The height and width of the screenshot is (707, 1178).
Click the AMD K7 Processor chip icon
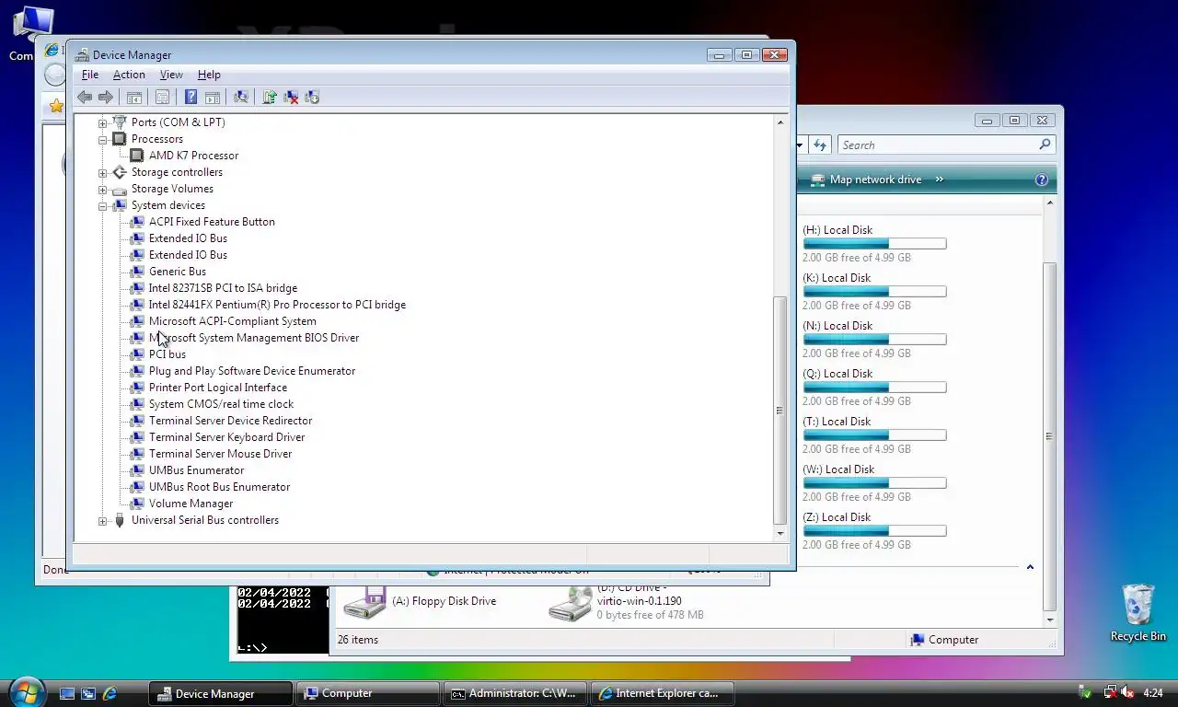tap(137, 156)
